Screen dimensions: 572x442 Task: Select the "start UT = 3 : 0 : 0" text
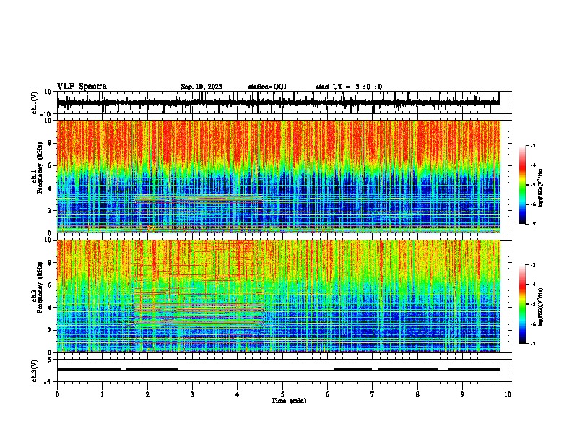click(x=349, y=87)
